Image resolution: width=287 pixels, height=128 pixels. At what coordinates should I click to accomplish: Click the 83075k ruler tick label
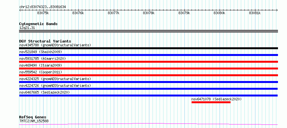pos(43,13)
